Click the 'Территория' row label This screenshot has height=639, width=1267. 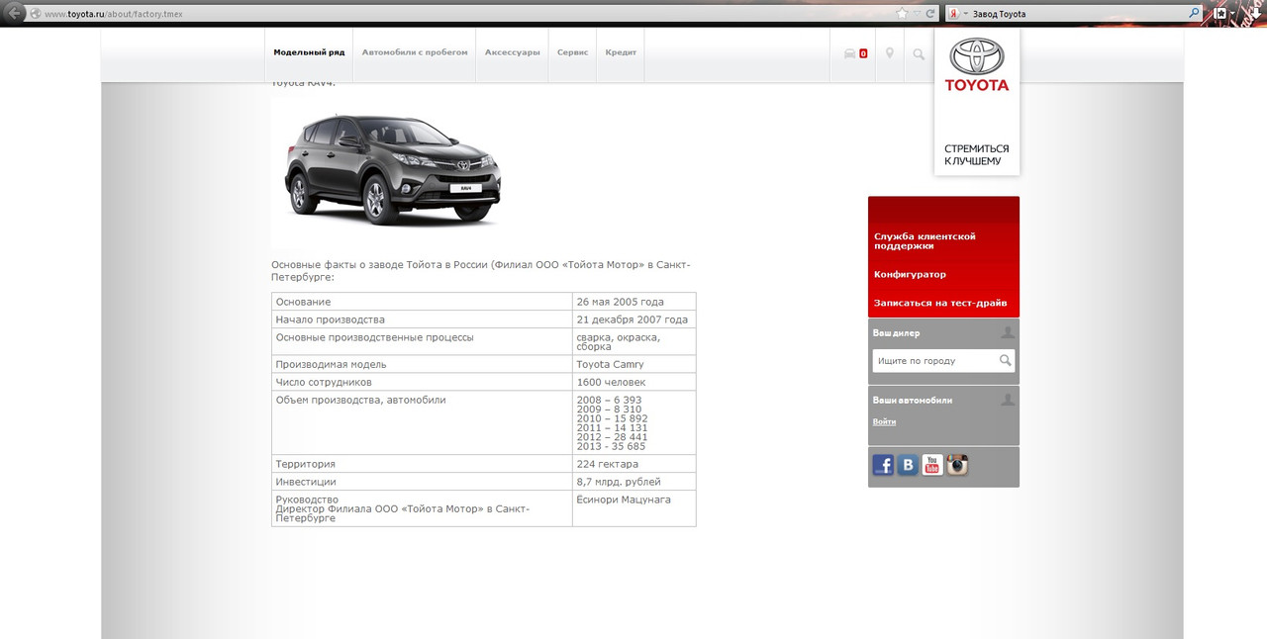click(306, 464)
